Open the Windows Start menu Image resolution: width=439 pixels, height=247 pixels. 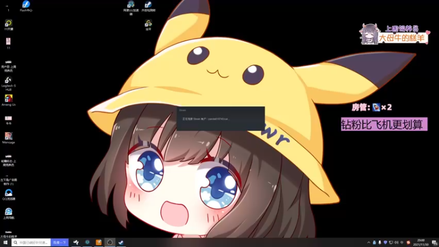pyautogui.click(x=5, y=243)
